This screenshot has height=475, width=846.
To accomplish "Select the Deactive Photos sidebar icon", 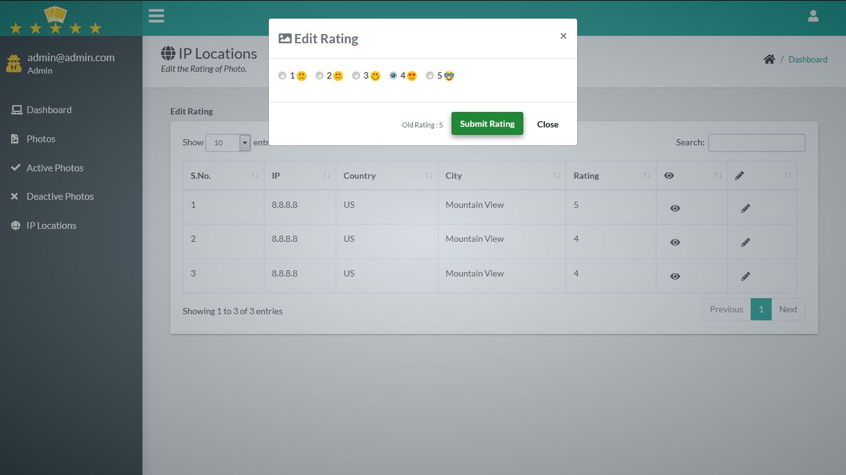I will [x=14, y=196].
